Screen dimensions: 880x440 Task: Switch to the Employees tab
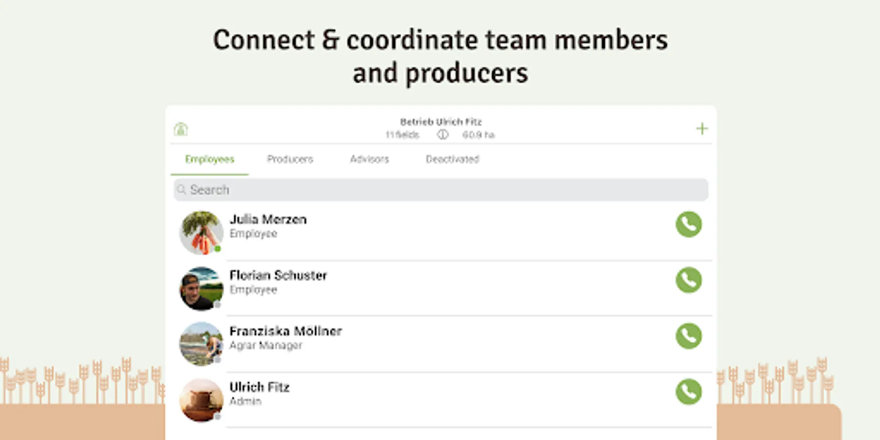(x=209, y=159)
